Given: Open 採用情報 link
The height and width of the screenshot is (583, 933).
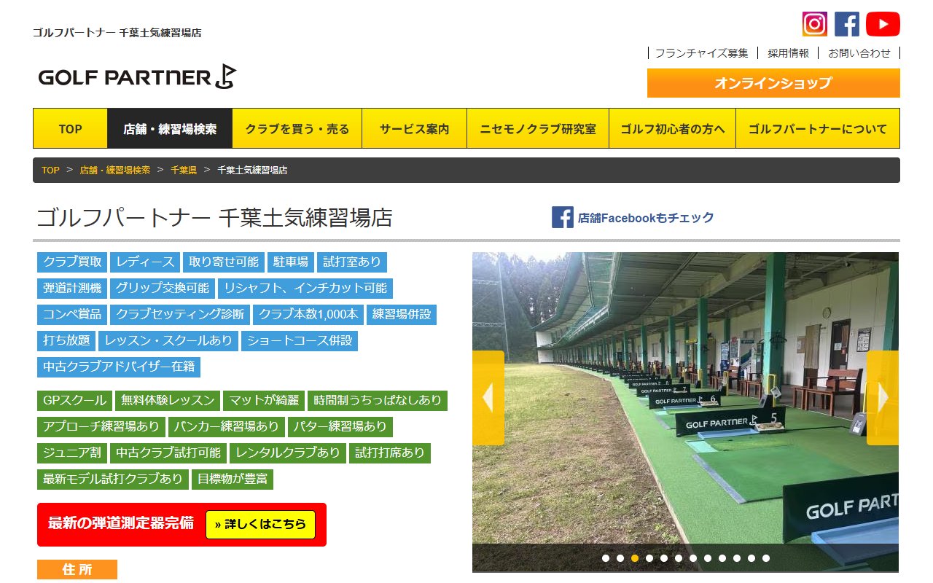Looking at the screenshot, I should [788, 53].
